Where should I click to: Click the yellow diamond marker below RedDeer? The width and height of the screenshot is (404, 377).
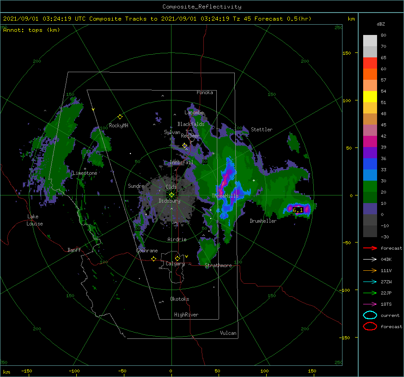(x=184, y=146)
